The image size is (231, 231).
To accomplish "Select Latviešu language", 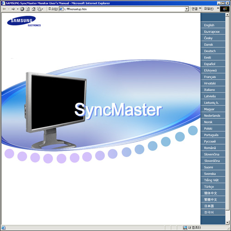I will point(213,96).
